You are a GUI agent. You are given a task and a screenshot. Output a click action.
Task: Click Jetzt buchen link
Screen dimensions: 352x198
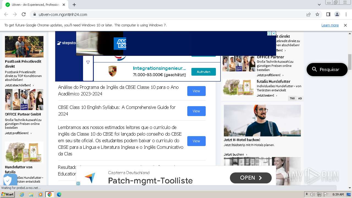(x=235, y=155)
